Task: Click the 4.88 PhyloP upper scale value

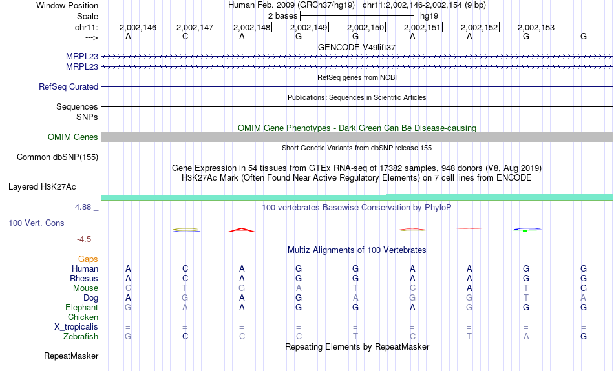Action: click(83, 207)
